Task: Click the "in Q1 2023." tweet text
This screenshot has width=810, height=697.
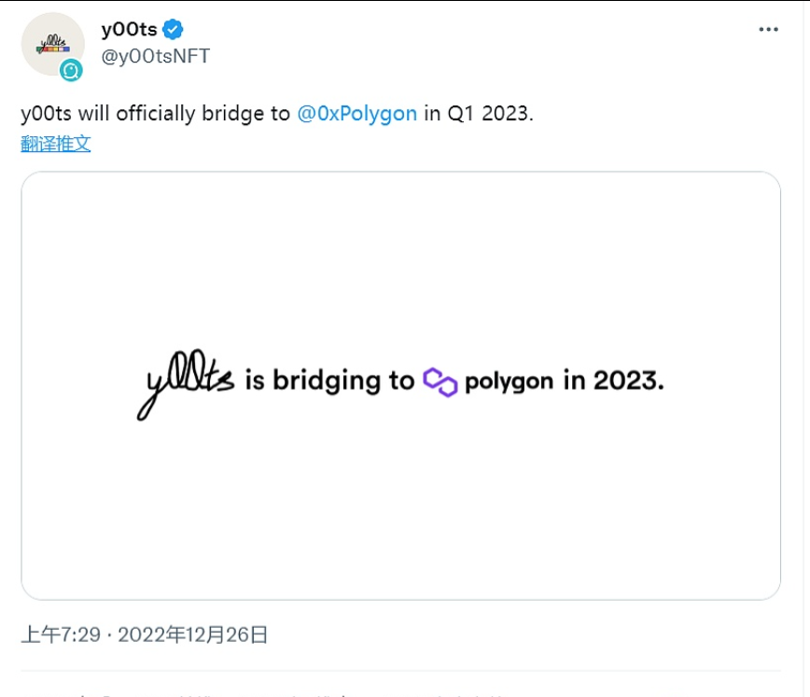Action: 478,114
